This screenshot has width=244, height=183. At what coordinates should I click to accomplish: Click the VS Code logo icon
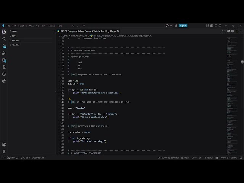point(3,26)
